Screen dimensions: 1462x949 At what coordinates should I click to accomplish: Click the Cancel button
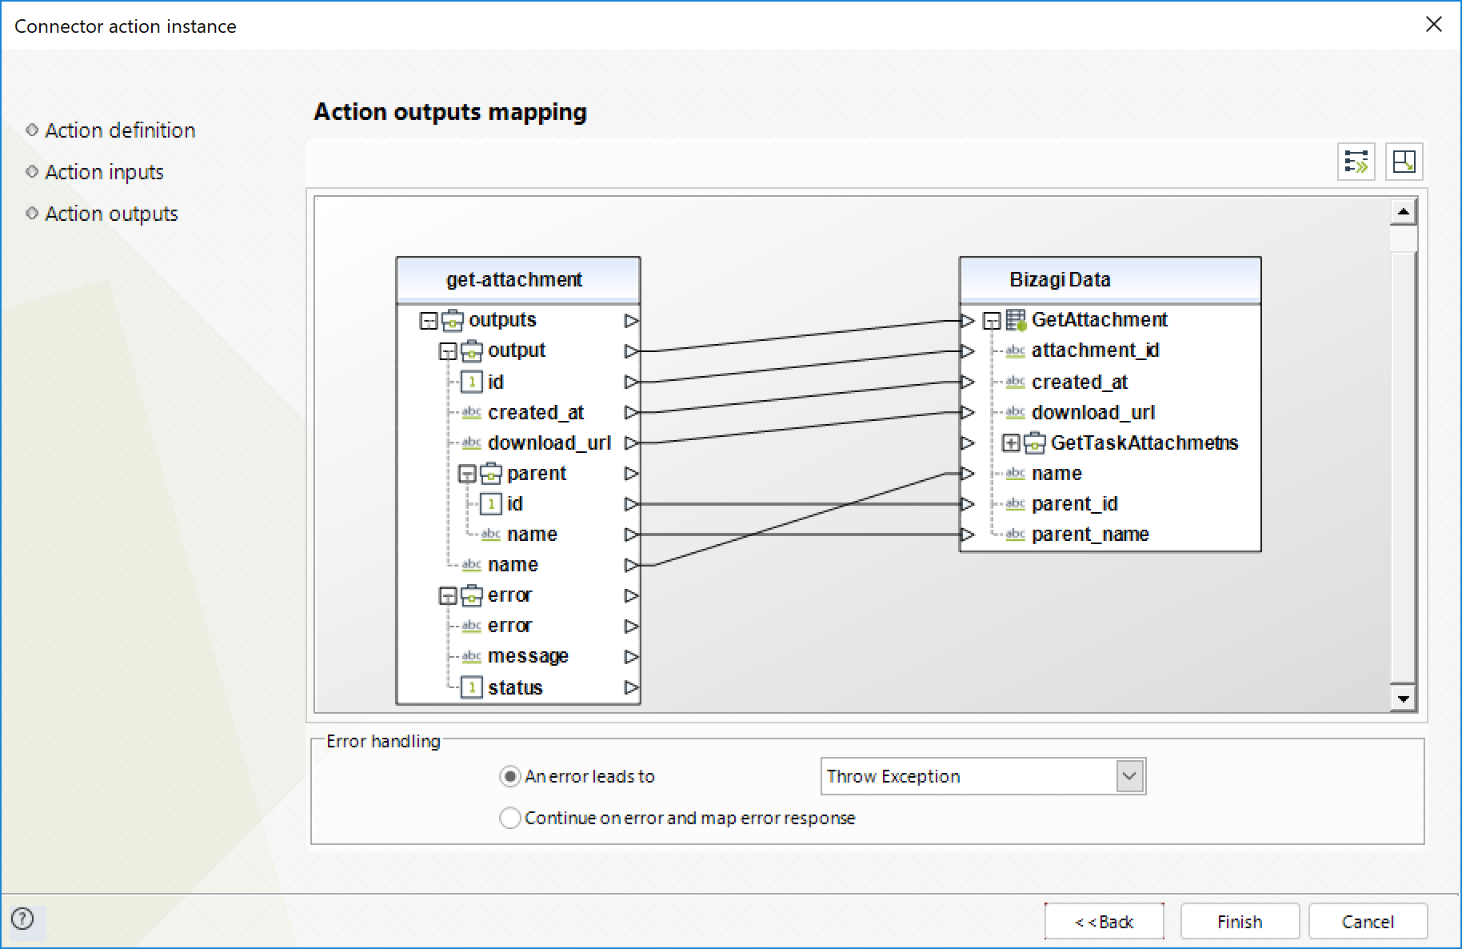coord(1368,922)
